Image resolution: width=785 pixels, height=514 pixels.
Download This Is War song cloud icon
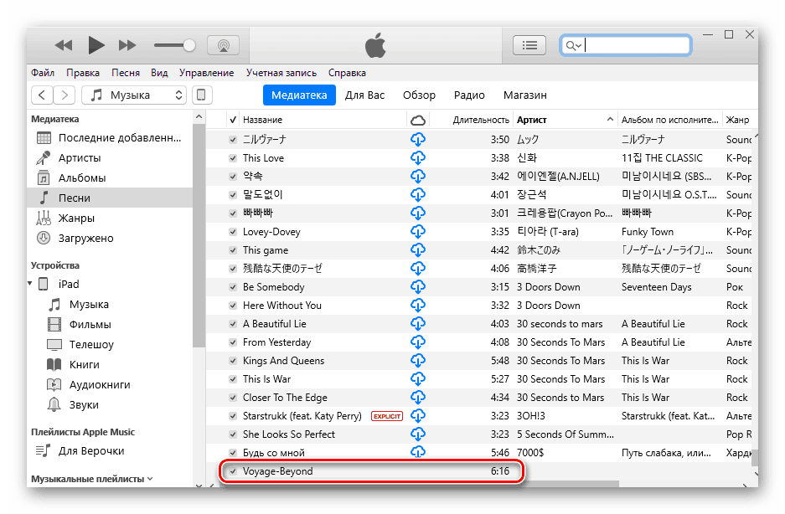tap(418, 379)
